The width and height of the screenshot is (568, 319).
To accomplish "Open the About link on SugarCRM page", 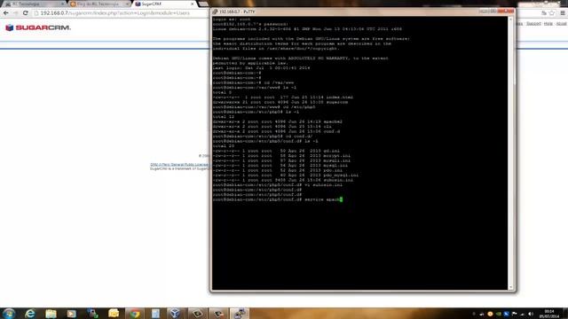I will tap(561, 24).
